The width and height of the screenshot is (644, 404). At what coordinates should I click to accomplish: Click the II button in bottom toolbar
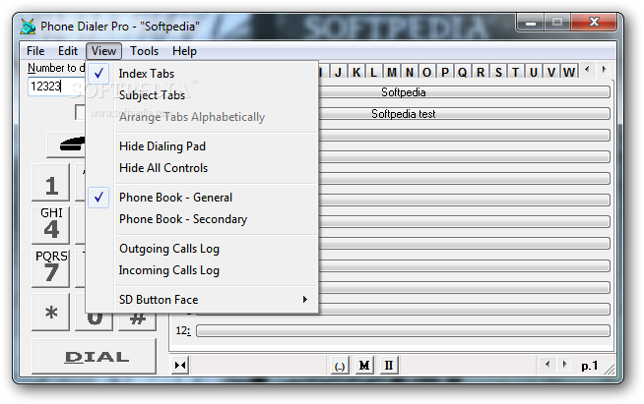tap(389, 366)
